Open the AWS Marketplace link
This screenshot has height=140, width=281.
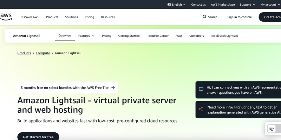(223, 5)
